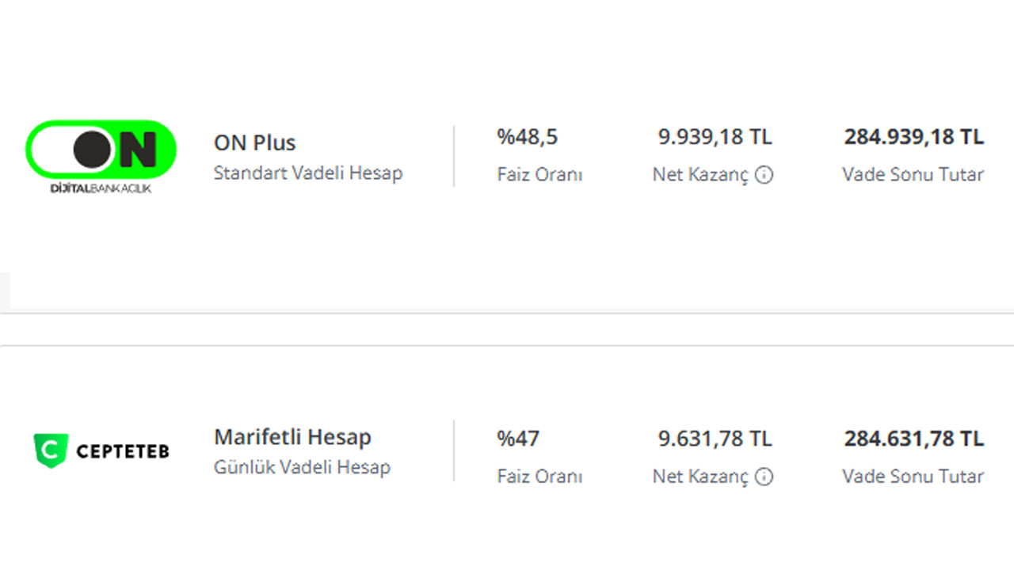Click the 9.939,18 TL net earnings amount
Viewport: 1014px width, 570px height.
[715, 137]
